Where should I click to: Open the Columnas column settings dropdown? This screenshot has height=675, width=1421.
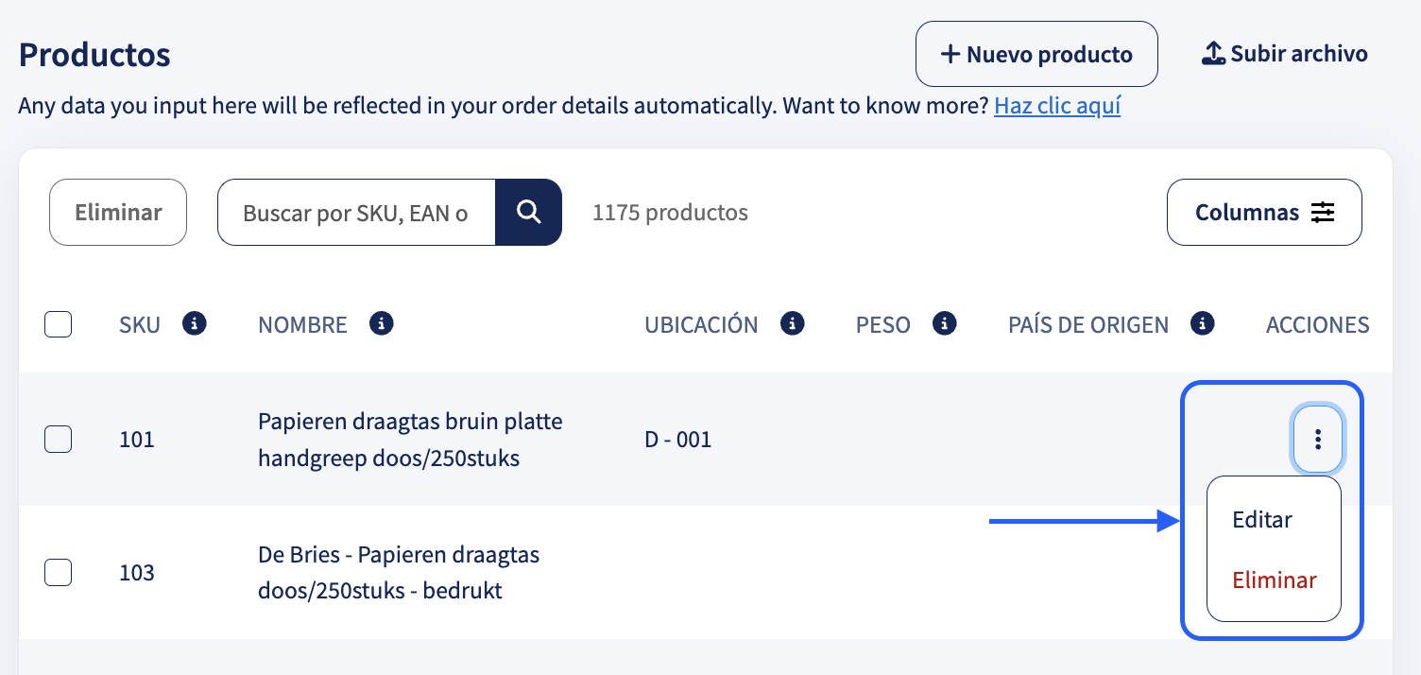tap(1264, 212)
